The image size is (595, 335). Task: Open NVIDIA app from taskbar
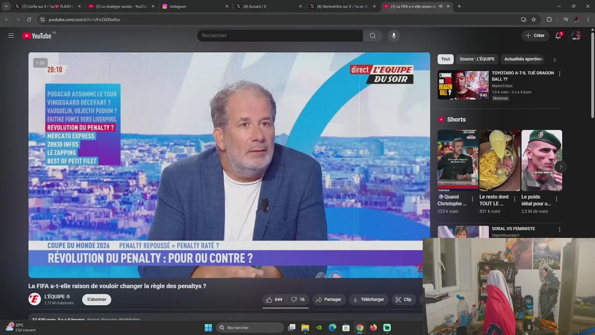pos(319,328)
